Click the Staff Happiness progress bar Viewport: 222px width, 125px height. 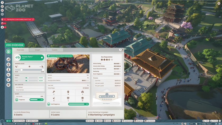78,104
